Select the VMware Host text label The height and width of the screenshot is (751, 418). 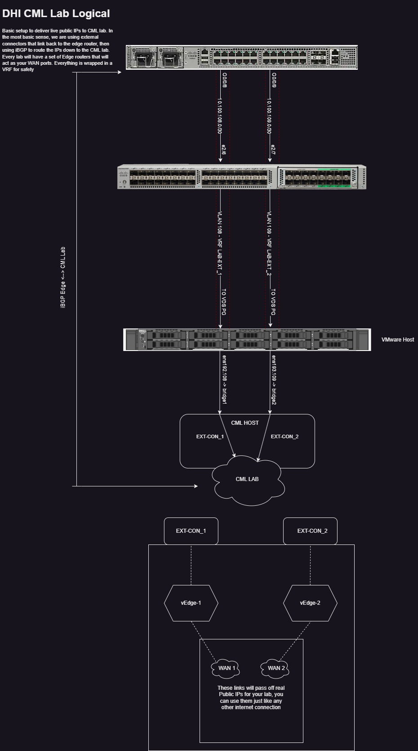point(398,340)
